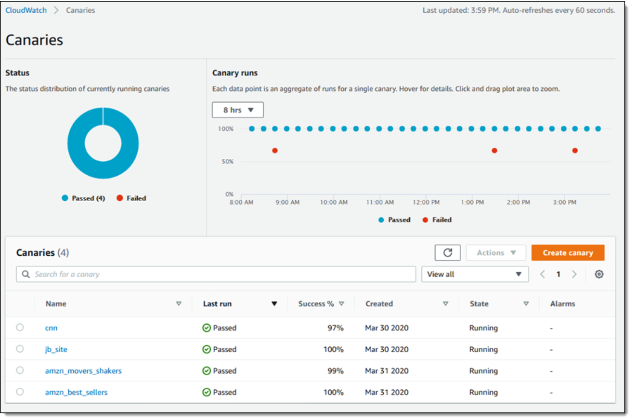
Task: Click the green Passed check icon for cnn
Action: click(x=207, y=328)
